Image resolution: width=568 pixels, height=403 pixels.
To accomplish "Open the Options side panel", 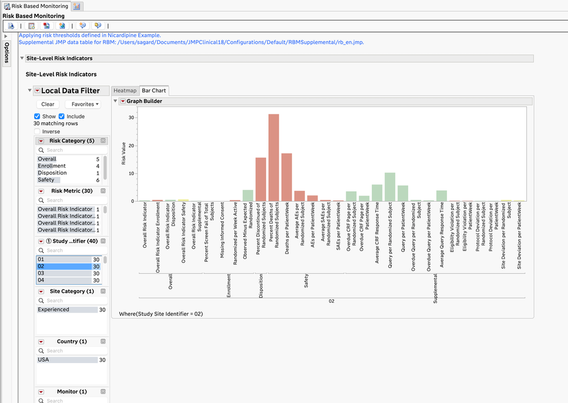I will point(6,53).
